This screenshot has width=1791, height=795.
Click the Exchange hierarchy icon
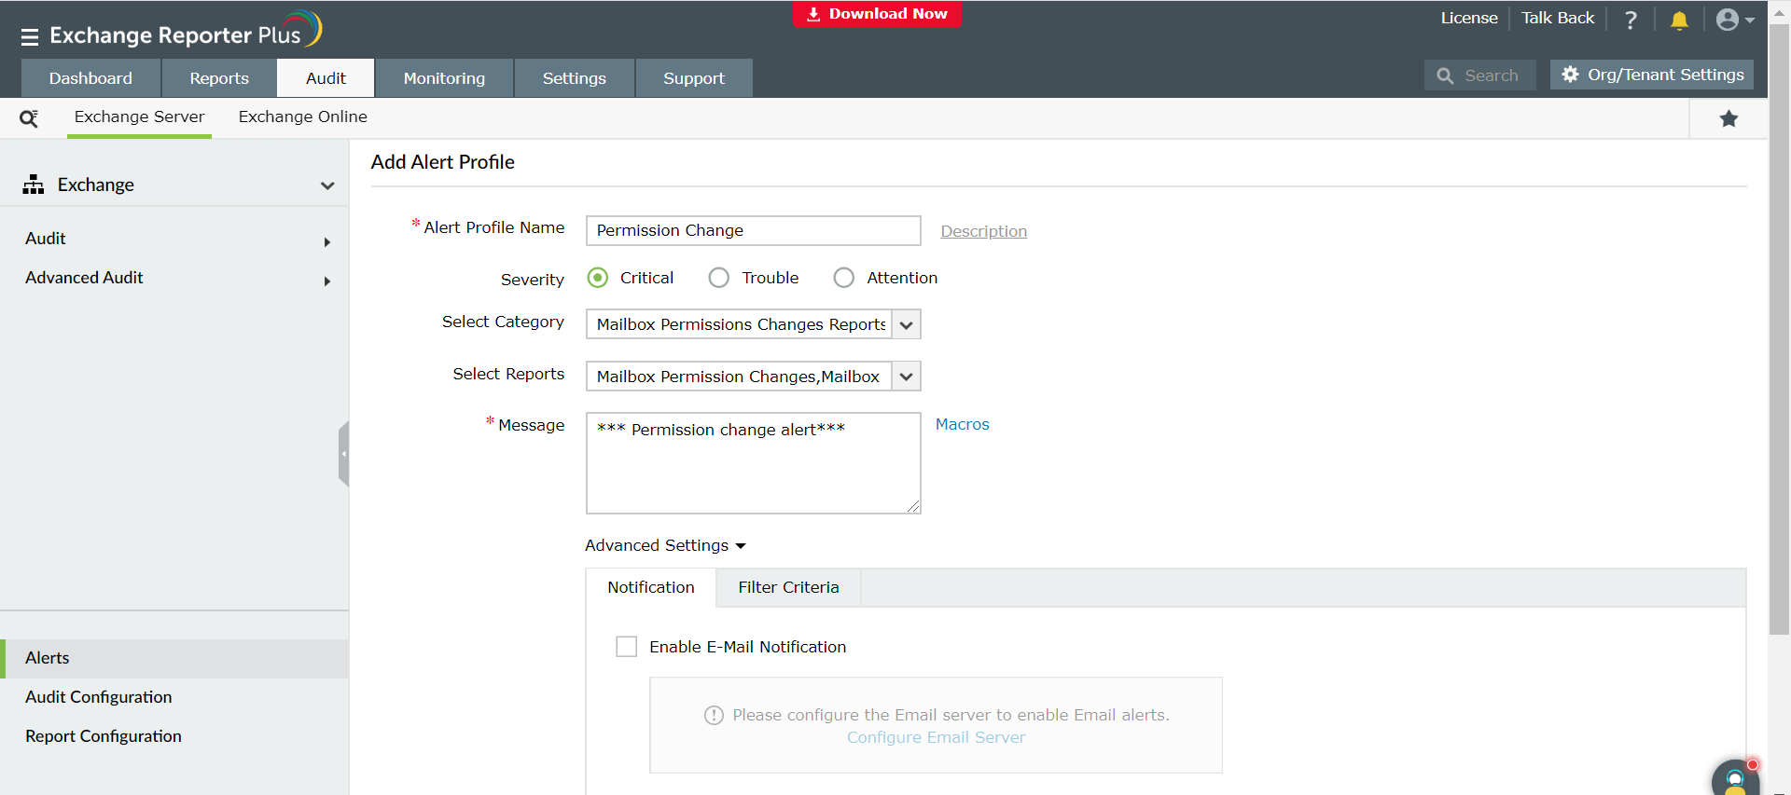tap(34, 185)
